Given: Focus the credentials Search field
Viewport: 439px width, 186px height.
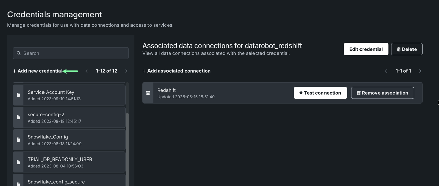Looking at the screenshot, I should point(75,53).
